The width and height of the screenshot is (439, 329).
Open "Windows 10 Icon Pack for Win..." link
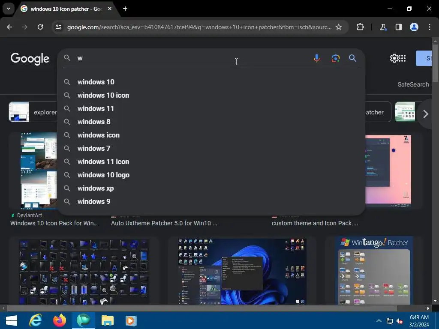coord(54,223)
